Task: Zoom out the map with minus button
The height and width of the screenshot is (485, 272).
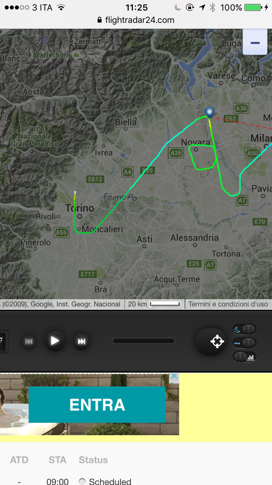Action: pyautogui.click(x=255, y=43)
